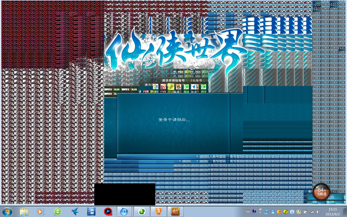Open the speaker volume tray icon
The width and height of the screenshot is (347, 217).
click(318, 212)
